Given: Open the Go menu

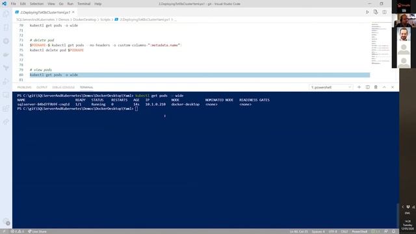Looking at the screenshot, I should 61,4.
